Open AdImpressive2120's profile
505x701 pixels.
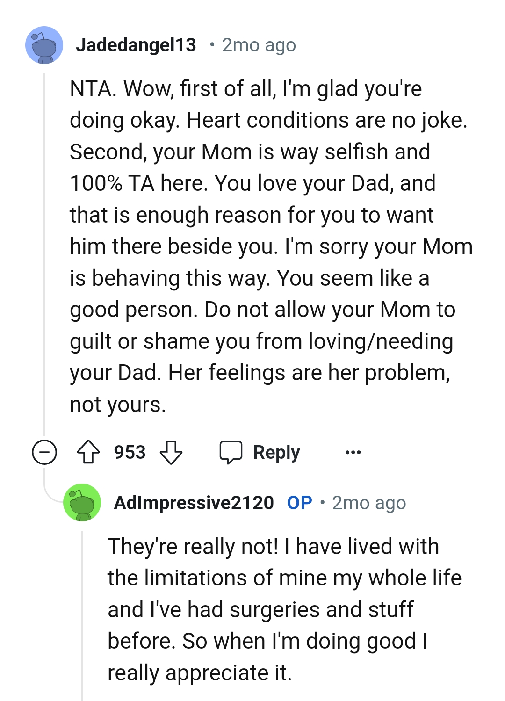(194, 503)
